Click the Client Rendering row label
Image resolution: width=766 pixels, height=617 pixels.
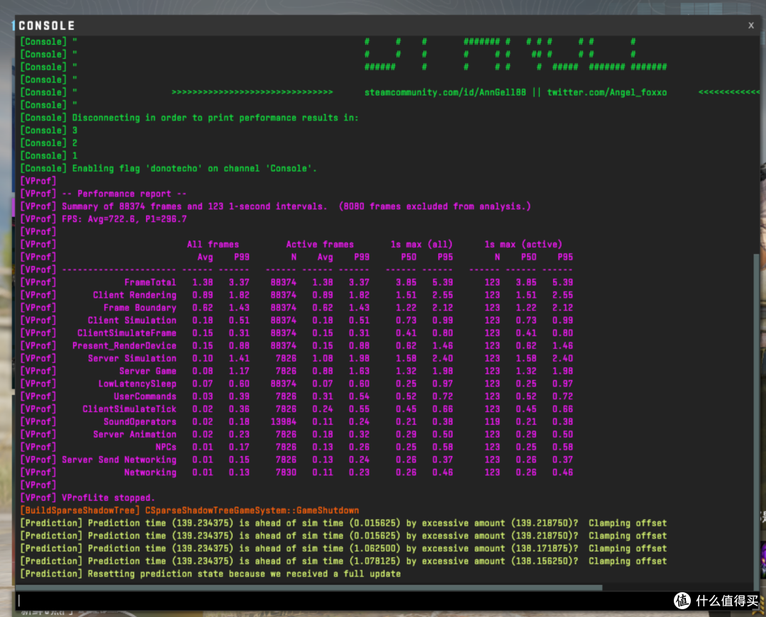pyautogui.click(x=134, y=295)
